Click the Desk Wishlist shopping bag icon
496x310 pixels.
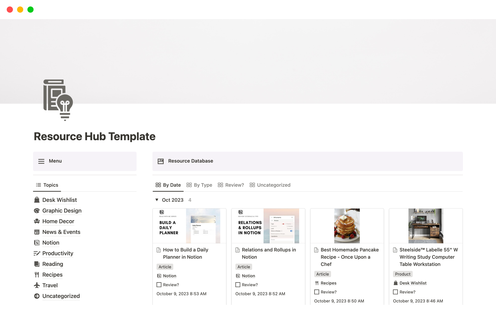pyautogui.click(x=37, y=200)
